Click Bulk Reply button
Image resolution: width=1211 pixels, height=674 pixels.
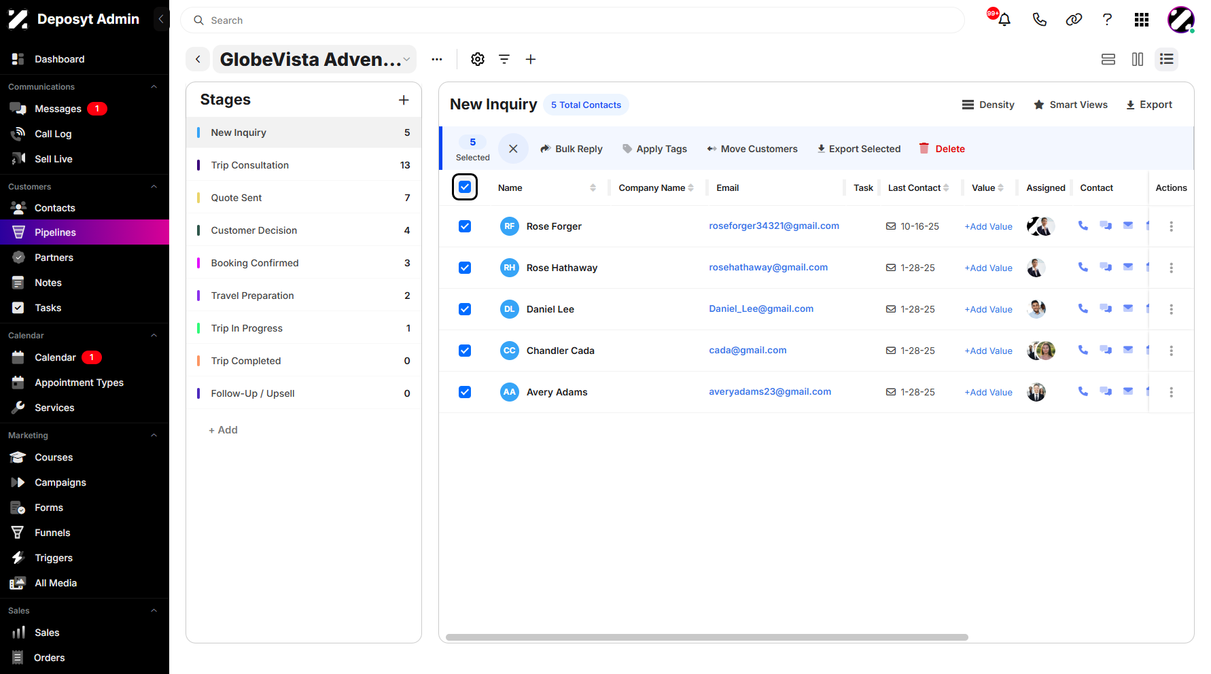click(x=572, y=149)
